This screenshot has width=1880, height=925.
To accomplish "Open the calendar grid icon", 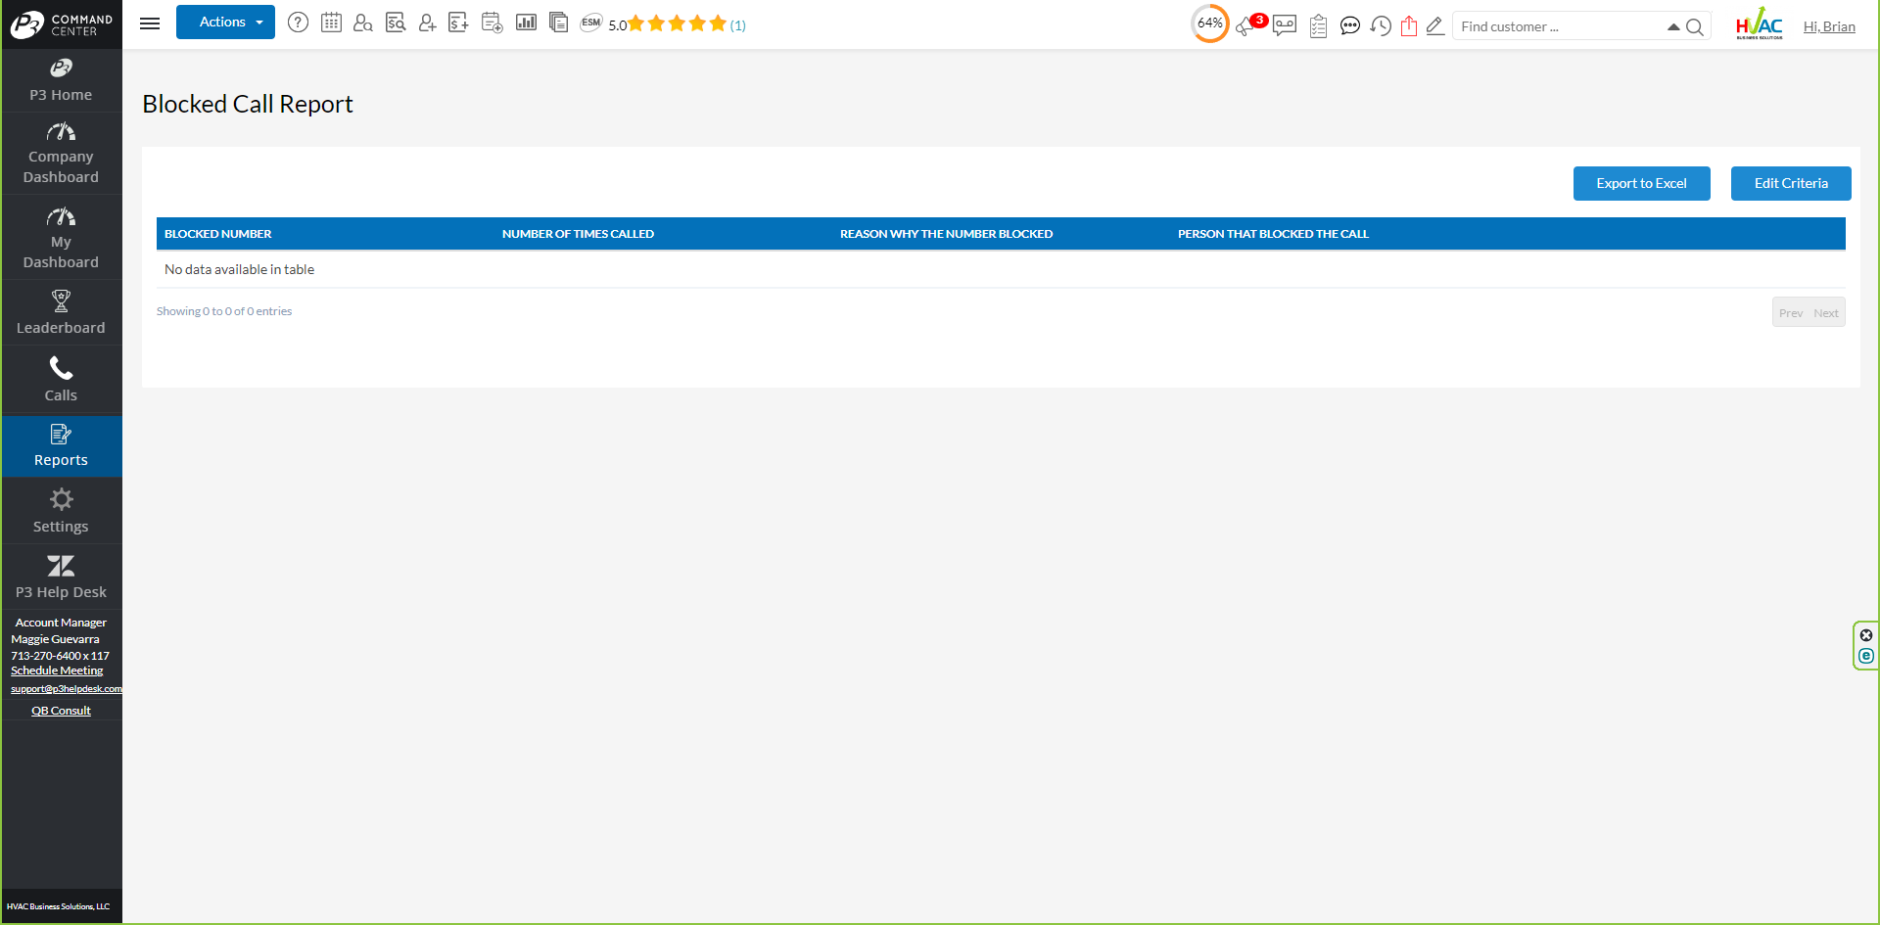I will tap(331, 23).
